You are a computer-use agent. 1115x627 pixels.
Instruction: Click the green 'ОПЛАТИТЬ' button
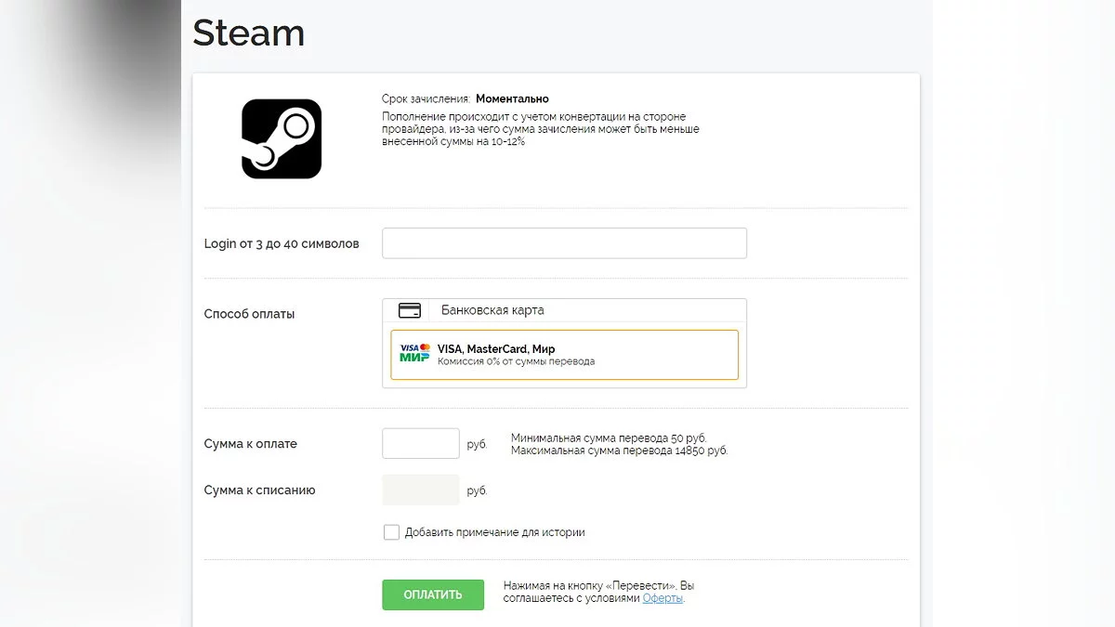[433, 594]
